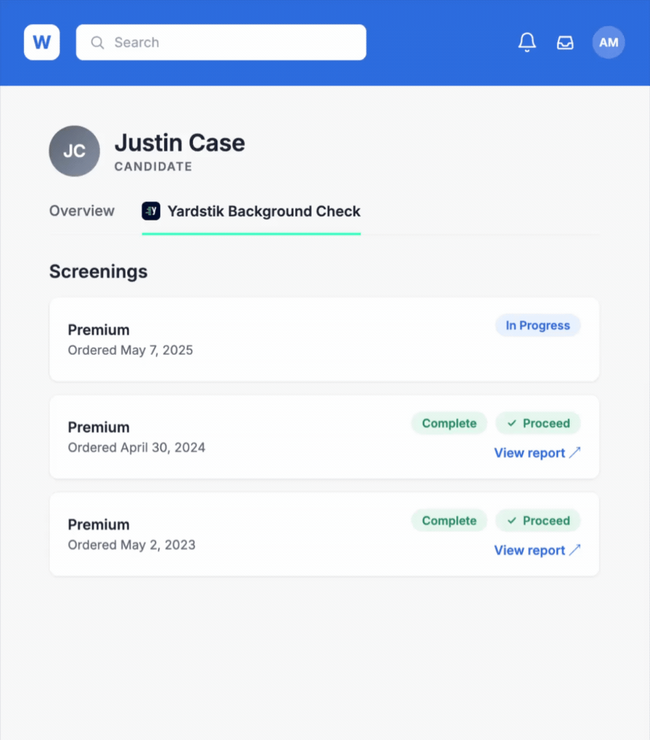This screenshot has height=740, width=650.
Task: Open the AM user avatar menu
Action: click(608, 42)
